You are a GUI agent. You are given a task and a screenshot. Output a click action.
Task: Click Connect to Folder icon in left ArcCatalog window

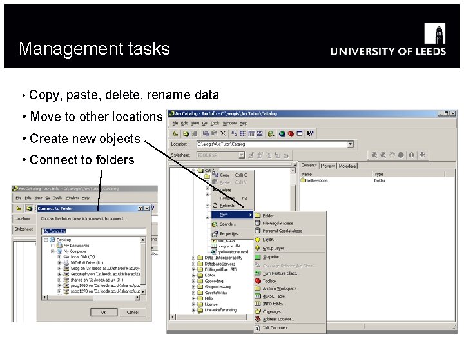pos(29,209)
